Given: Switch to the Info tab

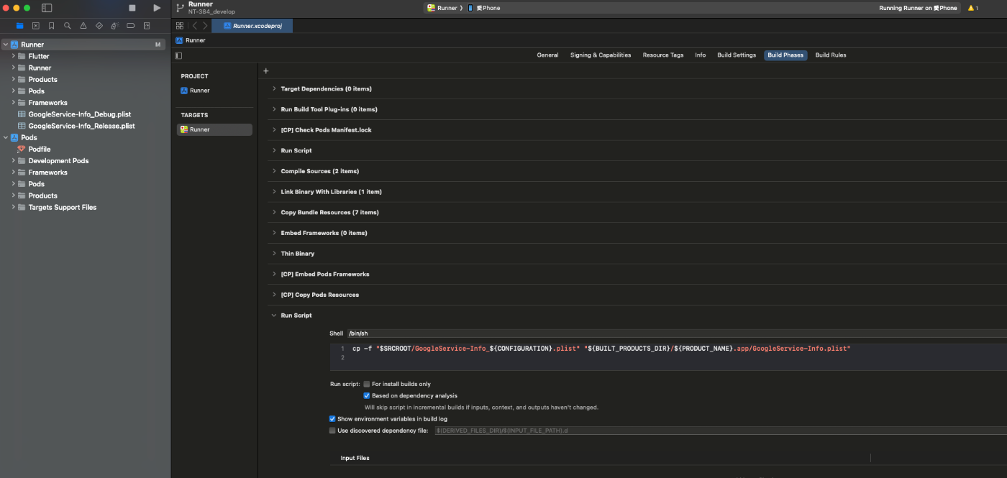Looking at the screenshot, I should click(700, 55).
